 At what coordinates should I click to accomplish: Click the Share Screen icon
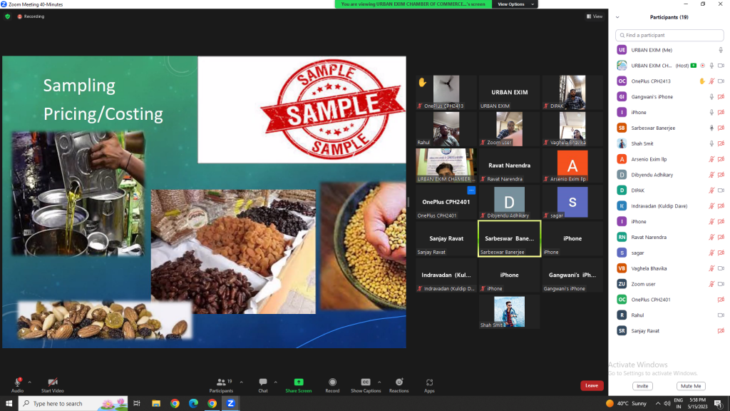point(298,382)
